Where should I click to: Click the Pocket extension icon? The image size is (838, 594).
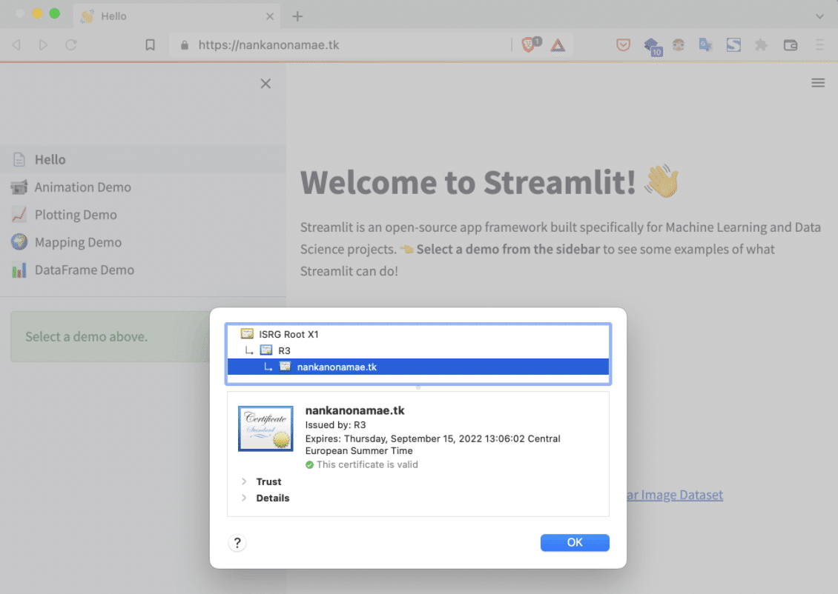623,45
